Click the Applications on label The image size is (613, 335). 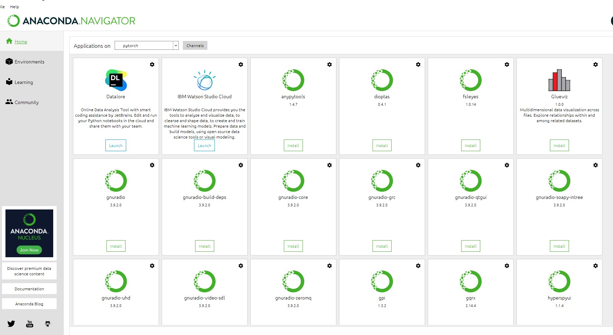(92, 46)
